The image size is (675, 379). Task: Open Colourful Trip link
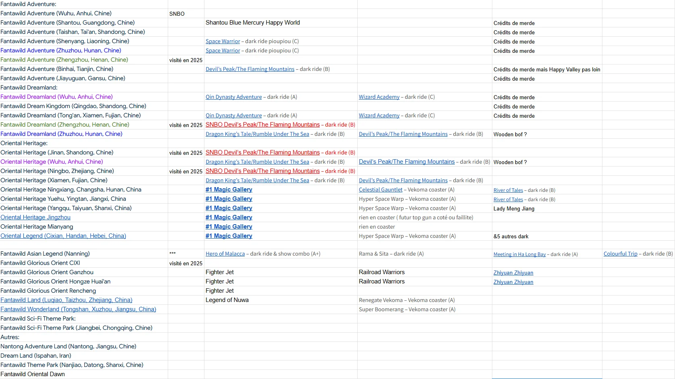[x=620, y=254]
